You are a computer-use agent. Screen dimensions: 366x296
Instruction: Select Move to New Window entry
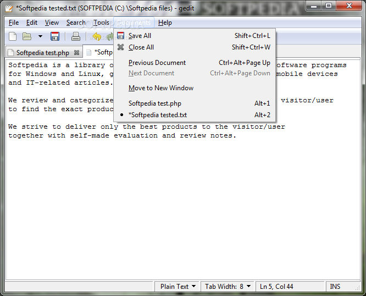click(x=195, y=88)
